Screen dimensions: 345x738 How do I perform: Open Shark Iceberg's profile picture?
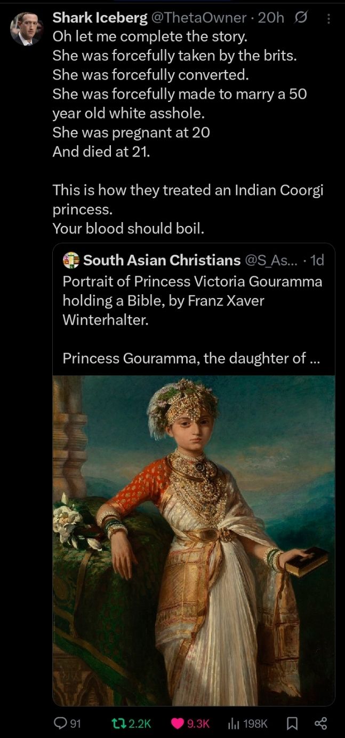pos(26,29)
